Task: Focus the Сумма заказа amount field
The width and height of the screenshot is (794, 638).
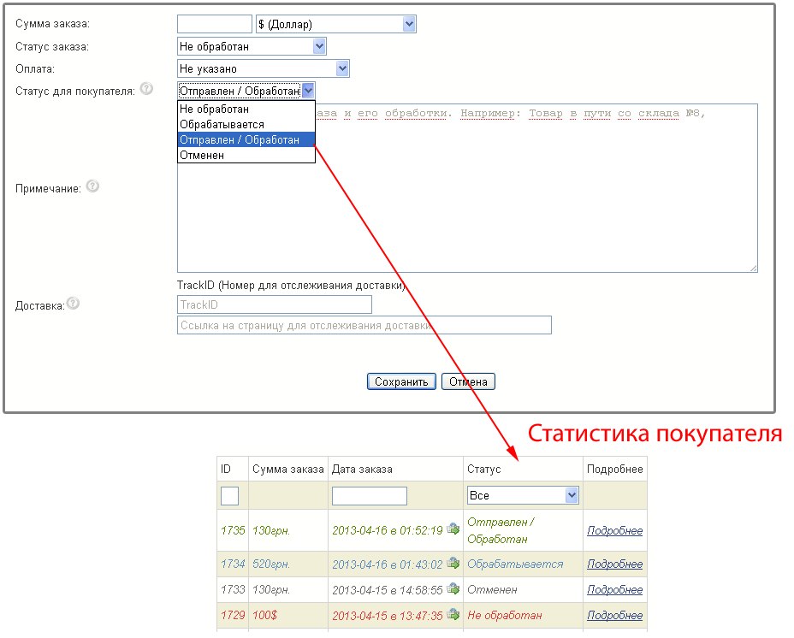Action: tap(214, 24)
